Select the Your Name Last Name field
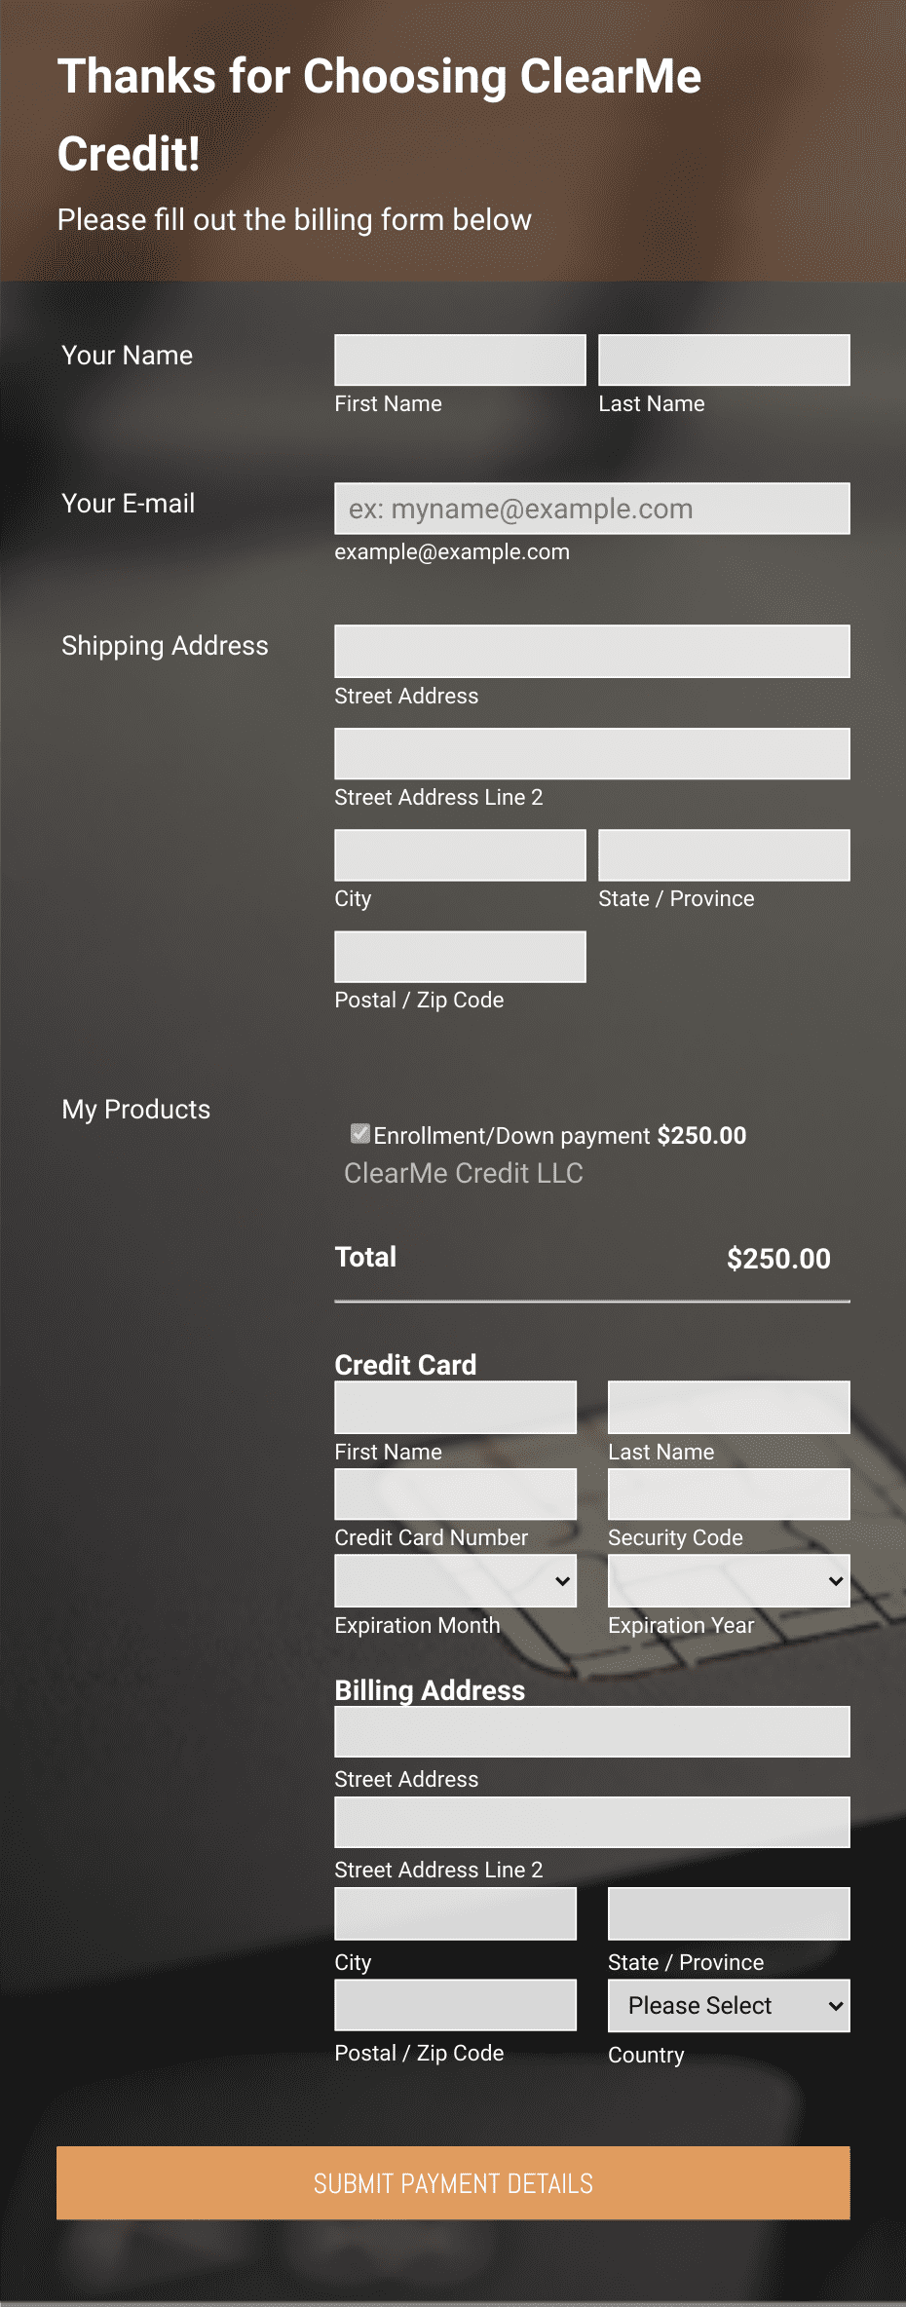This screenshot has width=906, height=2307. pos(724,360)
